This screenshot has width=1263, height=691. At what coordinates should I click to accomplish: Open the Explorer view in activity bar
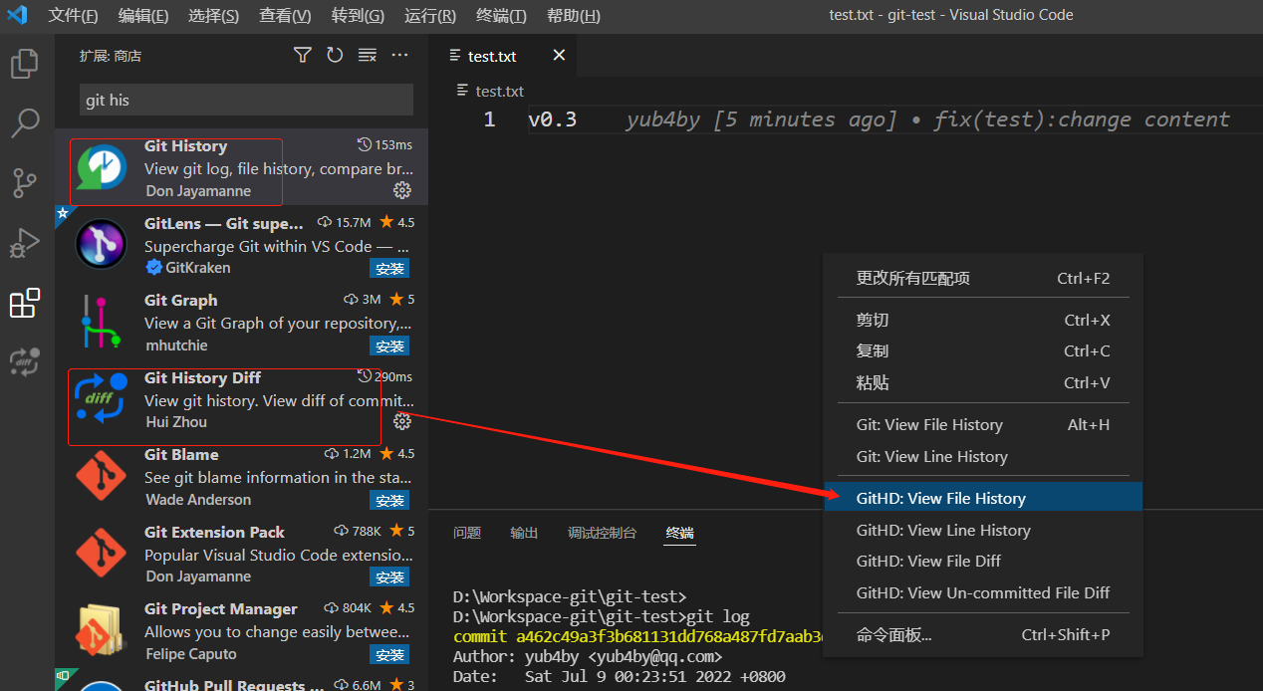coord(25,65)
